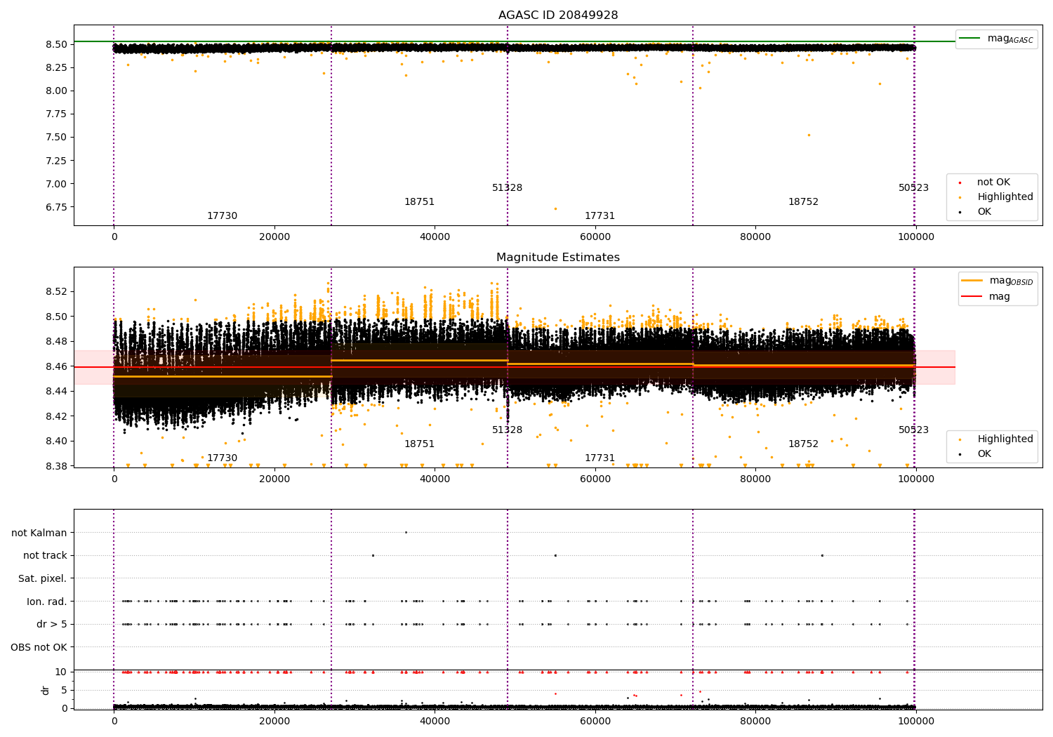Click x-tick 40000 under AGASC ID plot
The width and height of the screenshot is (1053, 737).
click(435, 237)
